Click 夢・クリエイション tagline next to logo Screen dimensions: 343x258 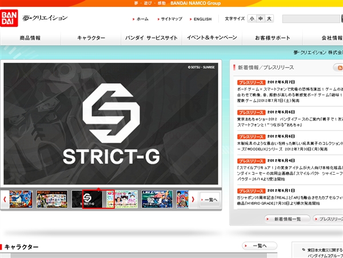(x=45, y=18)
